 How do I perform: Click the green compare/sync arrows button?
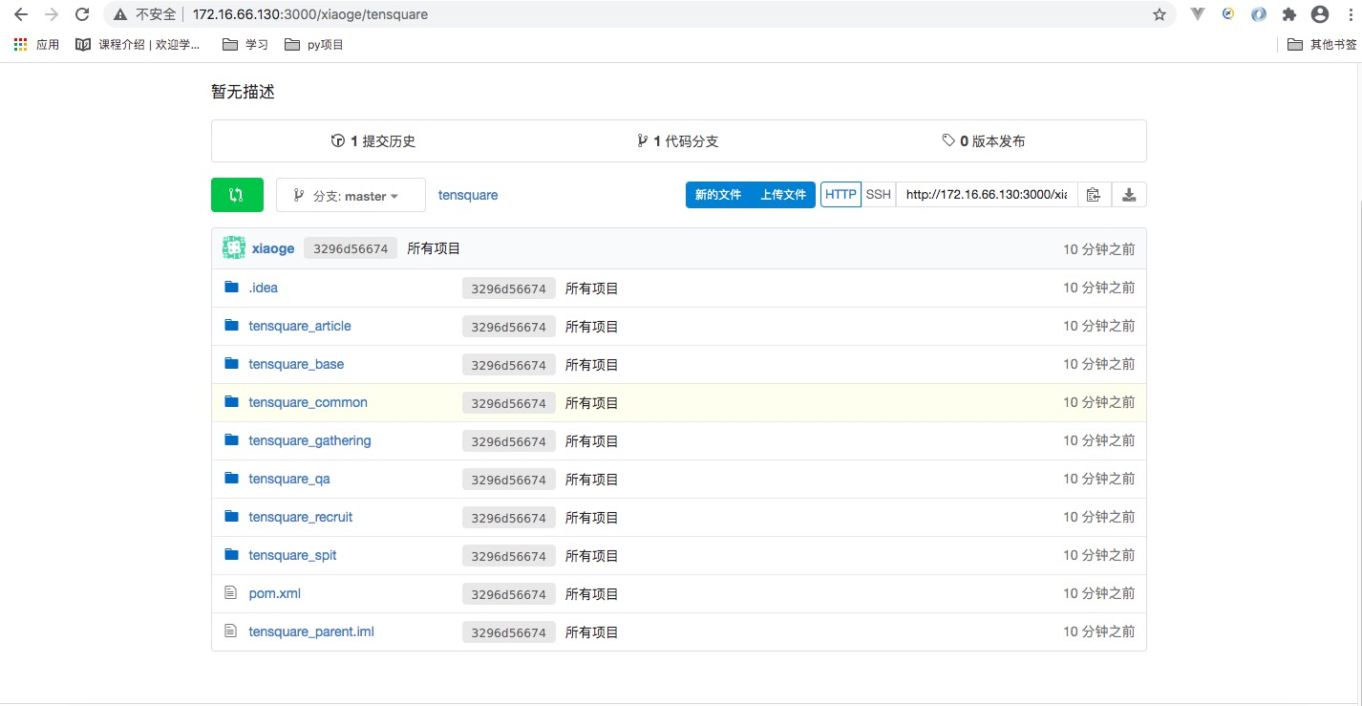pyautogui.click(x=236, y=194)
